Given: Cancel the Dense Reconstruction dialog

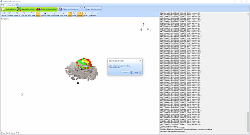Looking at the screenshot, I should 136,72.
